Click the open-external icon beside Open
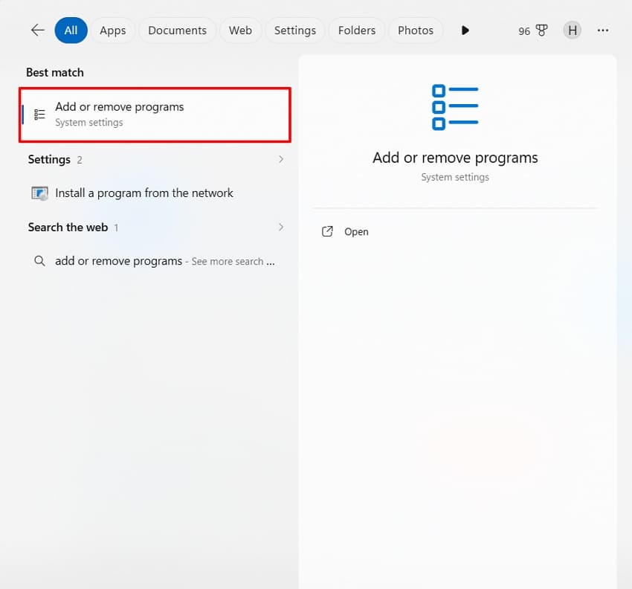632x589 pixels. pos(327,231)
